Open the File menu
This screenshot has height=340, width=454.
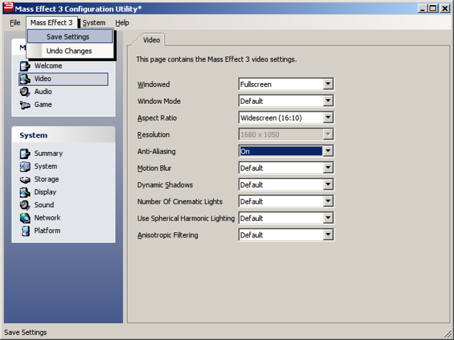coord(15,23)
